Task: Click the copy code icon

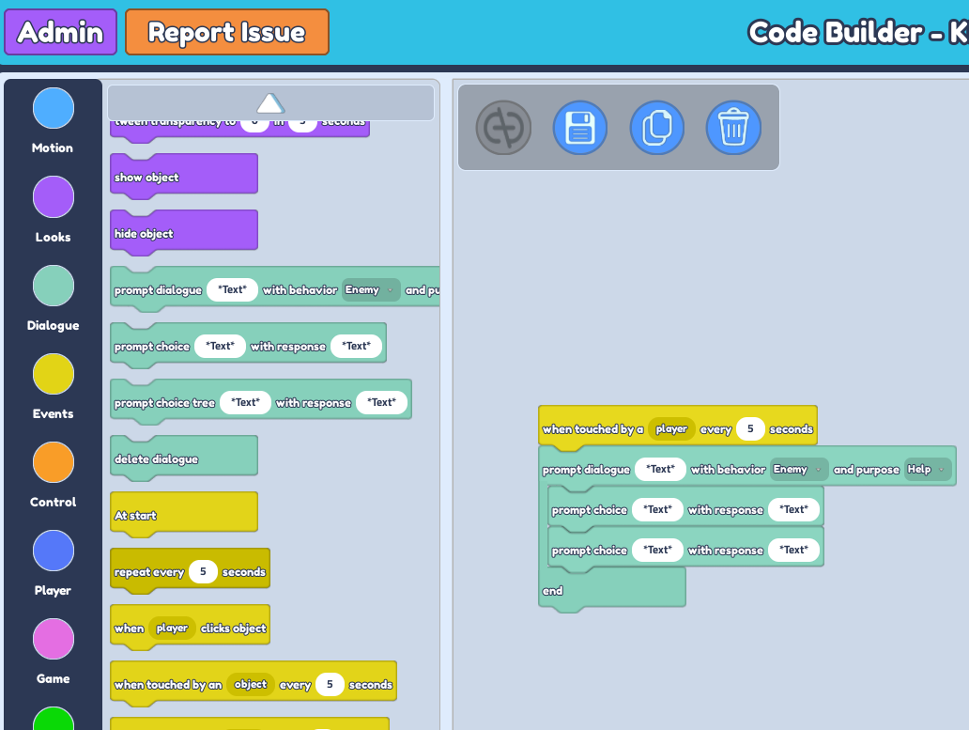Action: [656, 128]
